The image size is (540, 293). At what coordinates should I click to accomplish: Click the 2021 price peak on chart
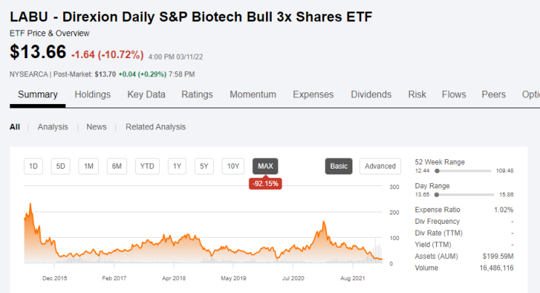click(323, 222)
